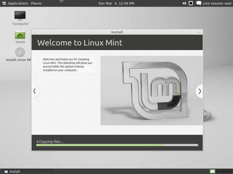The height and width of the screenshot is (174, 233).
Task: Expand the Copying files details triangle
Action: pos(38,142)
